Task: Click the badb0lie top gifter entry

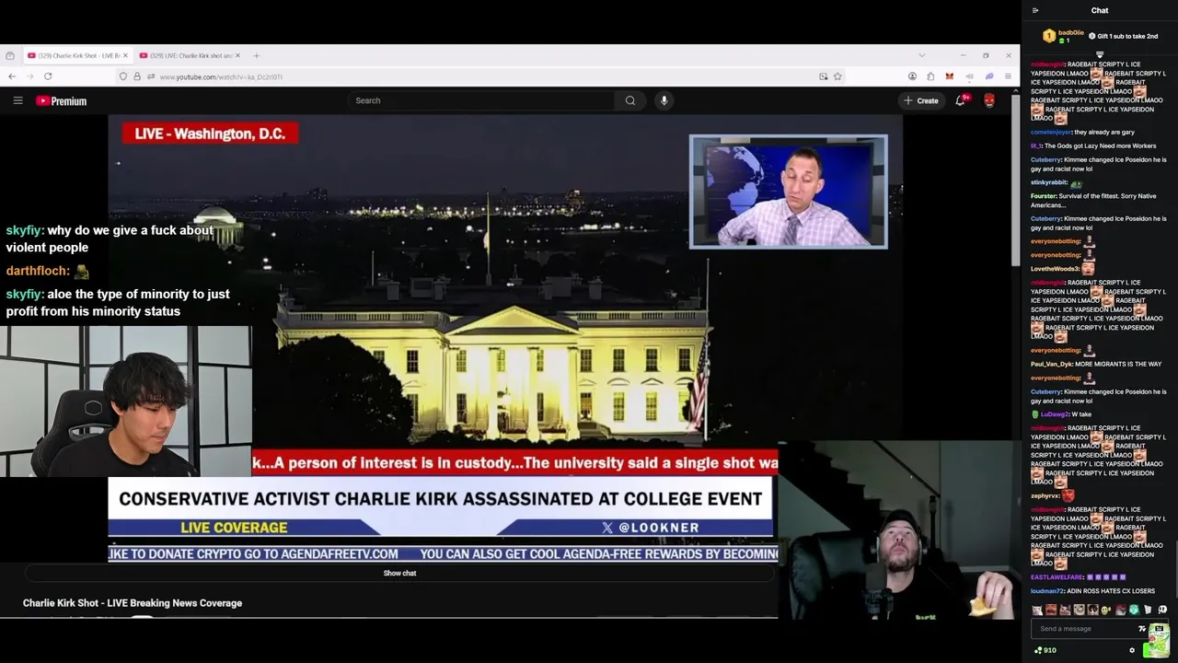Action: coord(1063,36)
